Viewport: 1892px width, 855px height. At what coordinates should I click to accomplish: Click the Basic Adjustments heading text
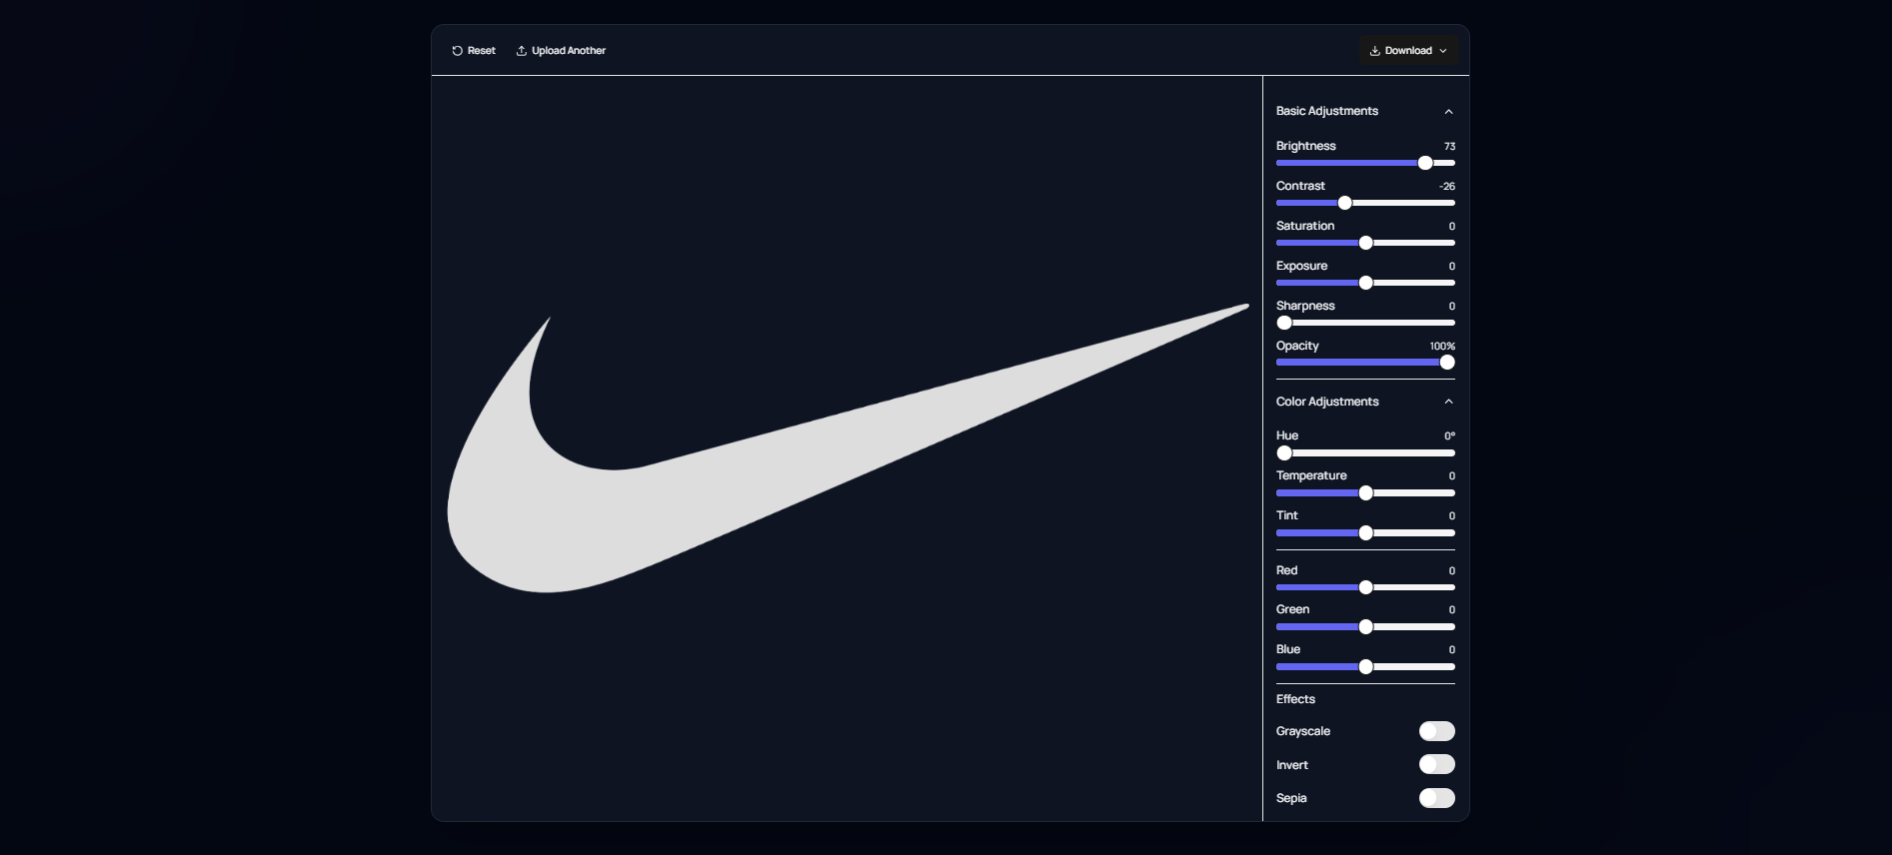(x=1327, y=111)
